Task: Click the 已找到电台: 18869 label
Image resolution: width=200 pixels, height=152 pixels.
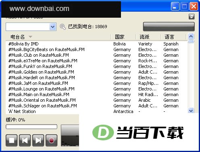Action: (87, 27)
